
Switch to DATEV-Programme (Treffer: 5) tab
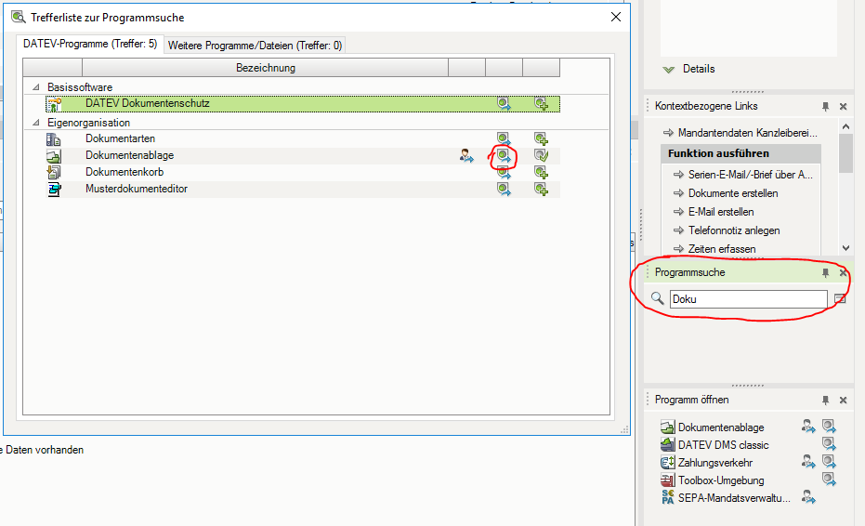[90, 44]
